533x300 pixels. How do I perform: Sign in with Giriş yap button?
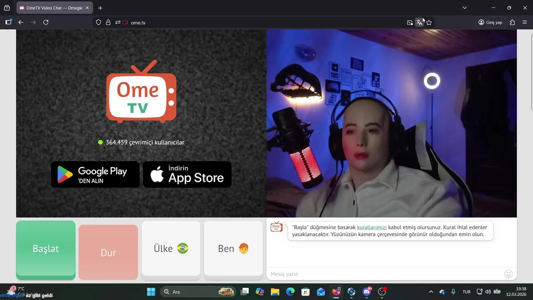[491, 22]
